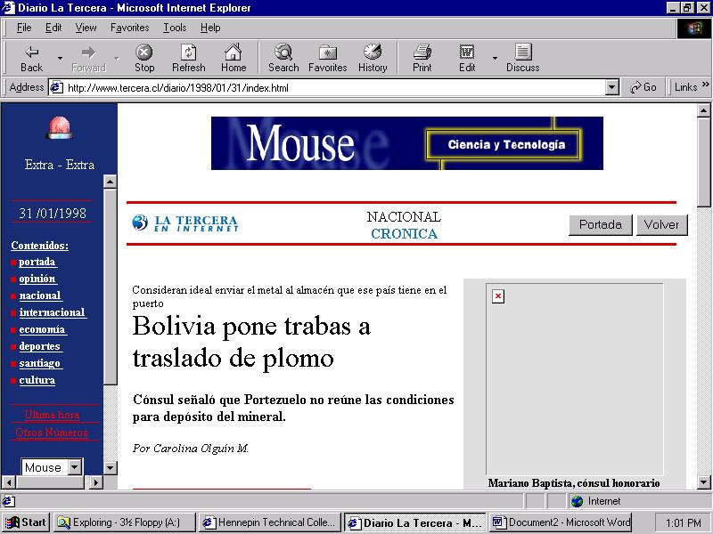Print the current page
The image size is (713, 534).
point(422,58)
